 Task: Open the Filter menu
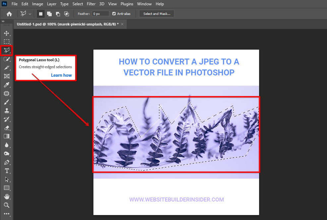pyautogui.click(x=91, y=4)
